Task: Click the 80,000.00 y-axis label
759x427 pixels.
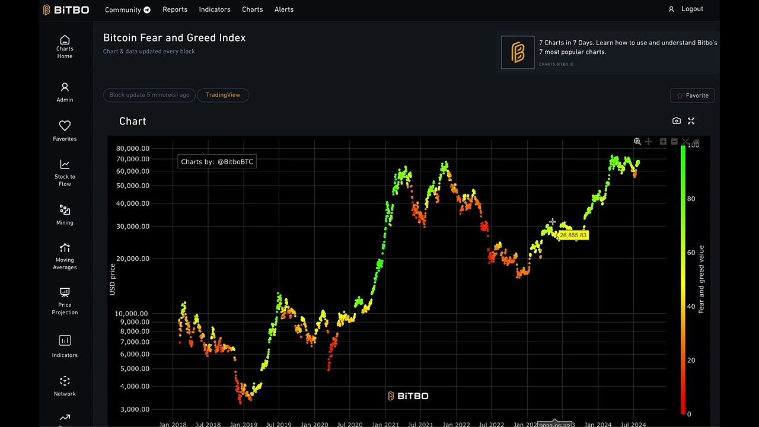Action: point(133,148)
